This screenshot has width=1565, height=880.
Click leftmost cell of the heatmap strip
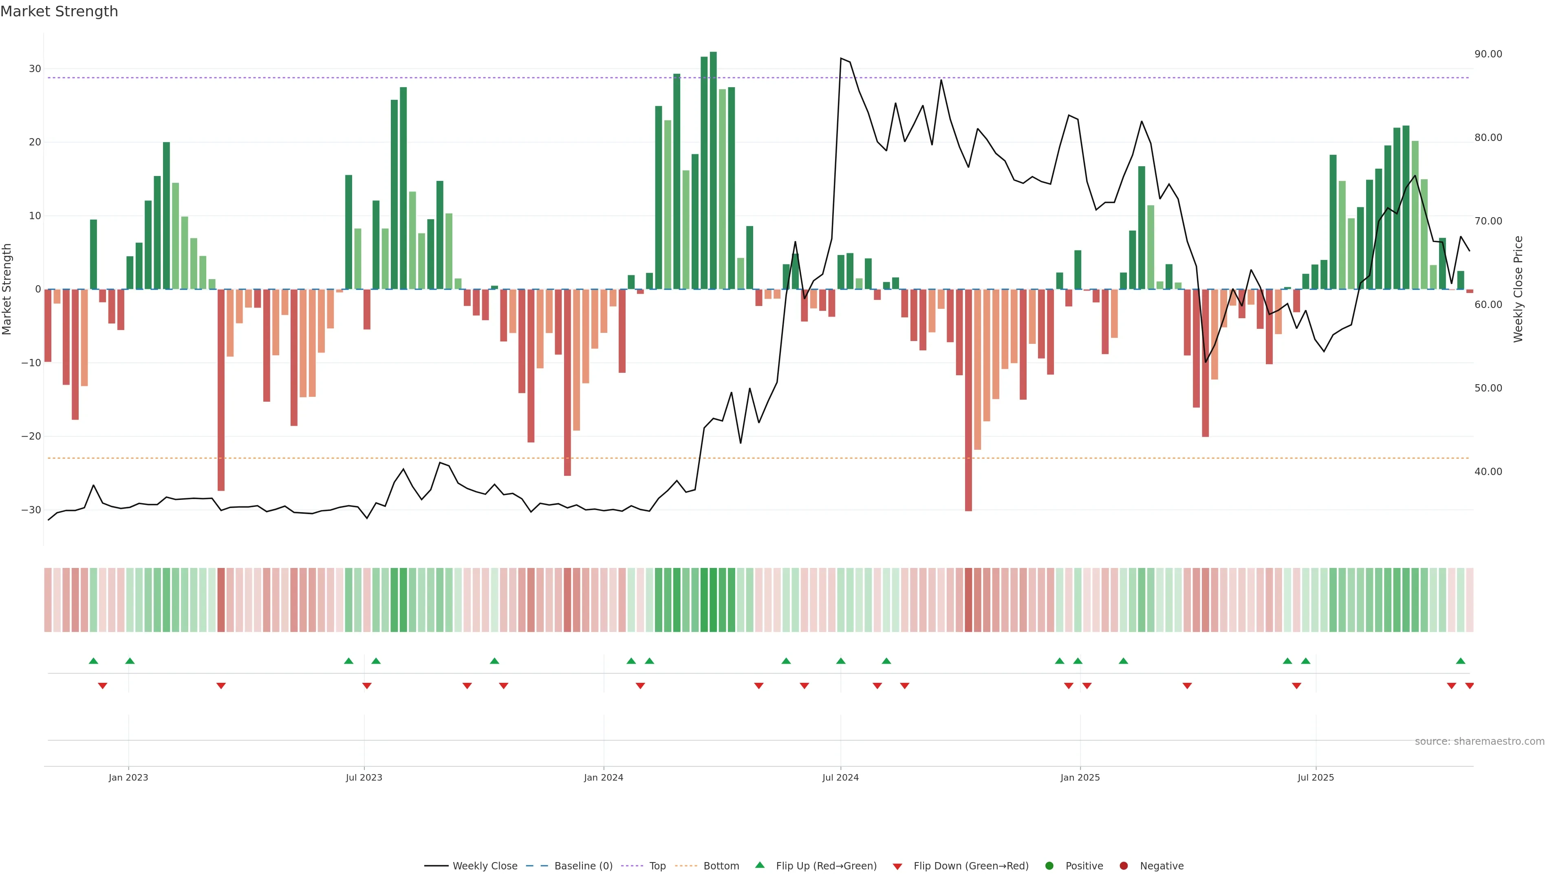pos(48,599)
